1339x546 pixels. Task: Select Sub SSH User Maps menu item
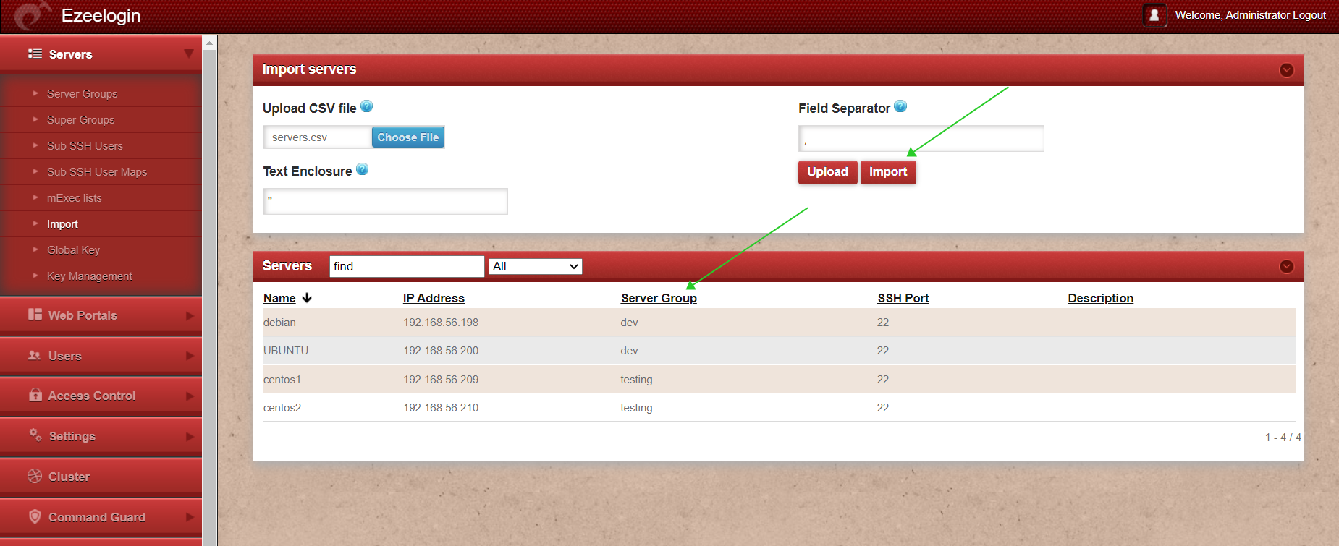[97, 172]
